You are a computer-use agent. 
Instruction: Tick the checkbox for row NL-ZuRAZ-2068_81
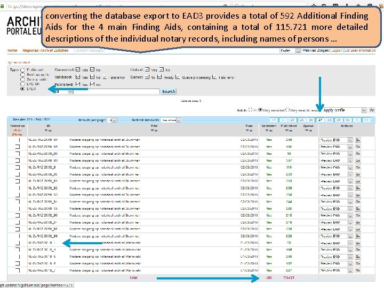18,181
